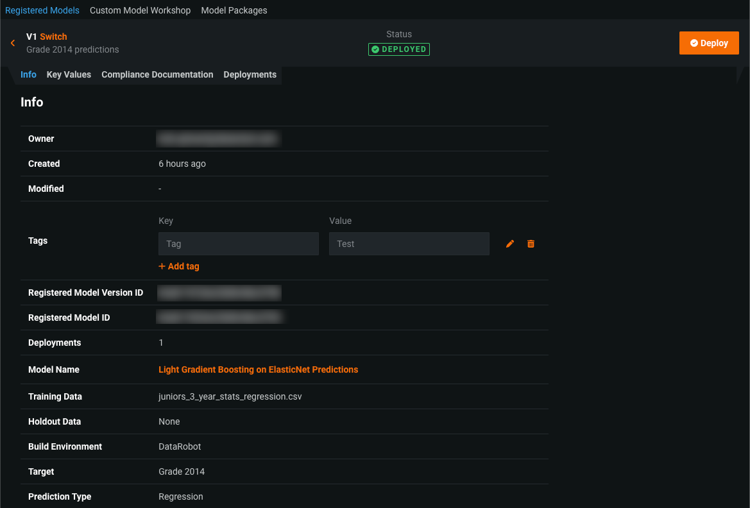Image resolution: width=750 pixels, height=508 pixels.
Task: Click the Switch version link
Action: point(53,37)
